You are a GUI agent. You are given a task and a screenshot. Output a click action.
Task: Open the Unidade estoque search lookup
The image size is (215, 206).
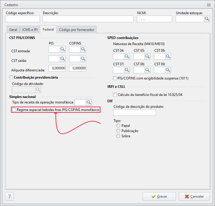[x=207, y=19]
